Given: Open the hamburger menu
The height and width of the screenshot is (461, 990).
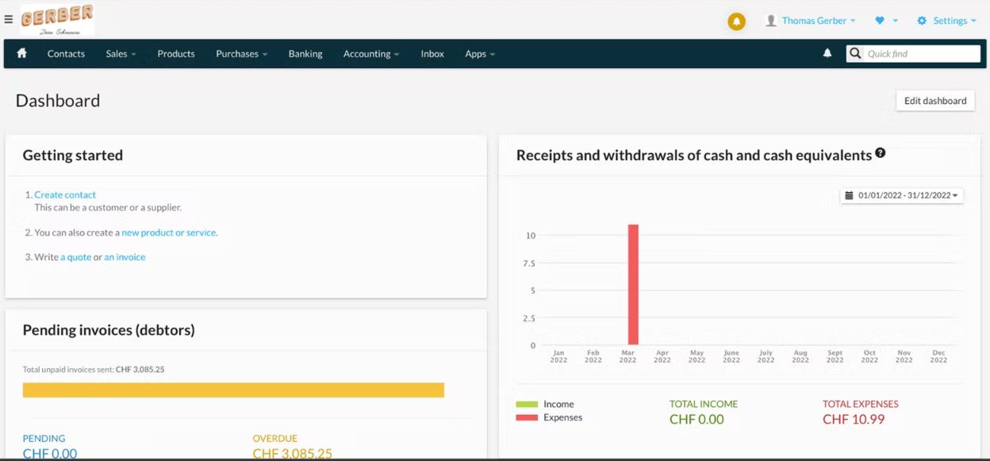Looking at the screenshot, I should tap(9, 17).
